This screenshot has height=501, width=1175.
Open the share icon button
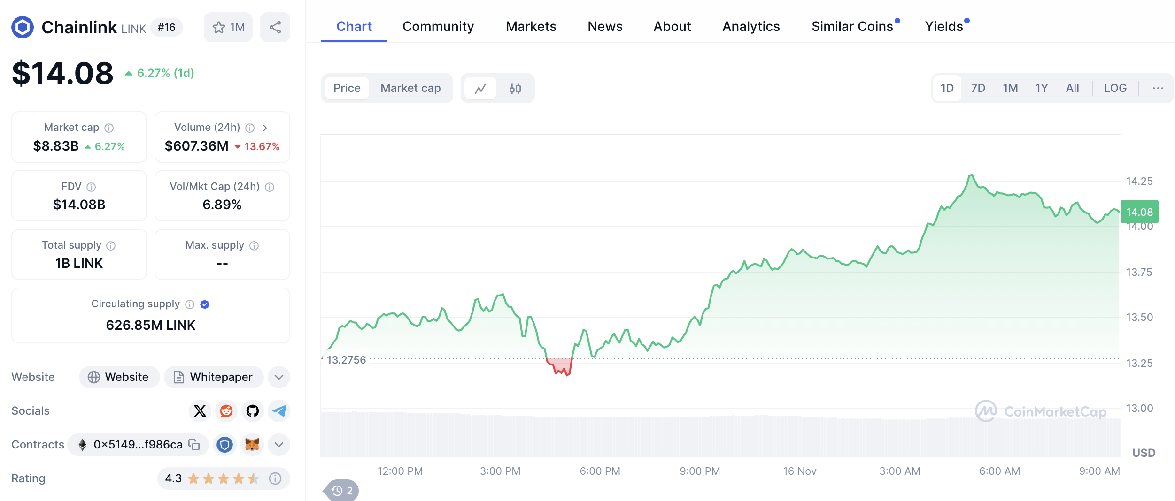coord(275,27)
